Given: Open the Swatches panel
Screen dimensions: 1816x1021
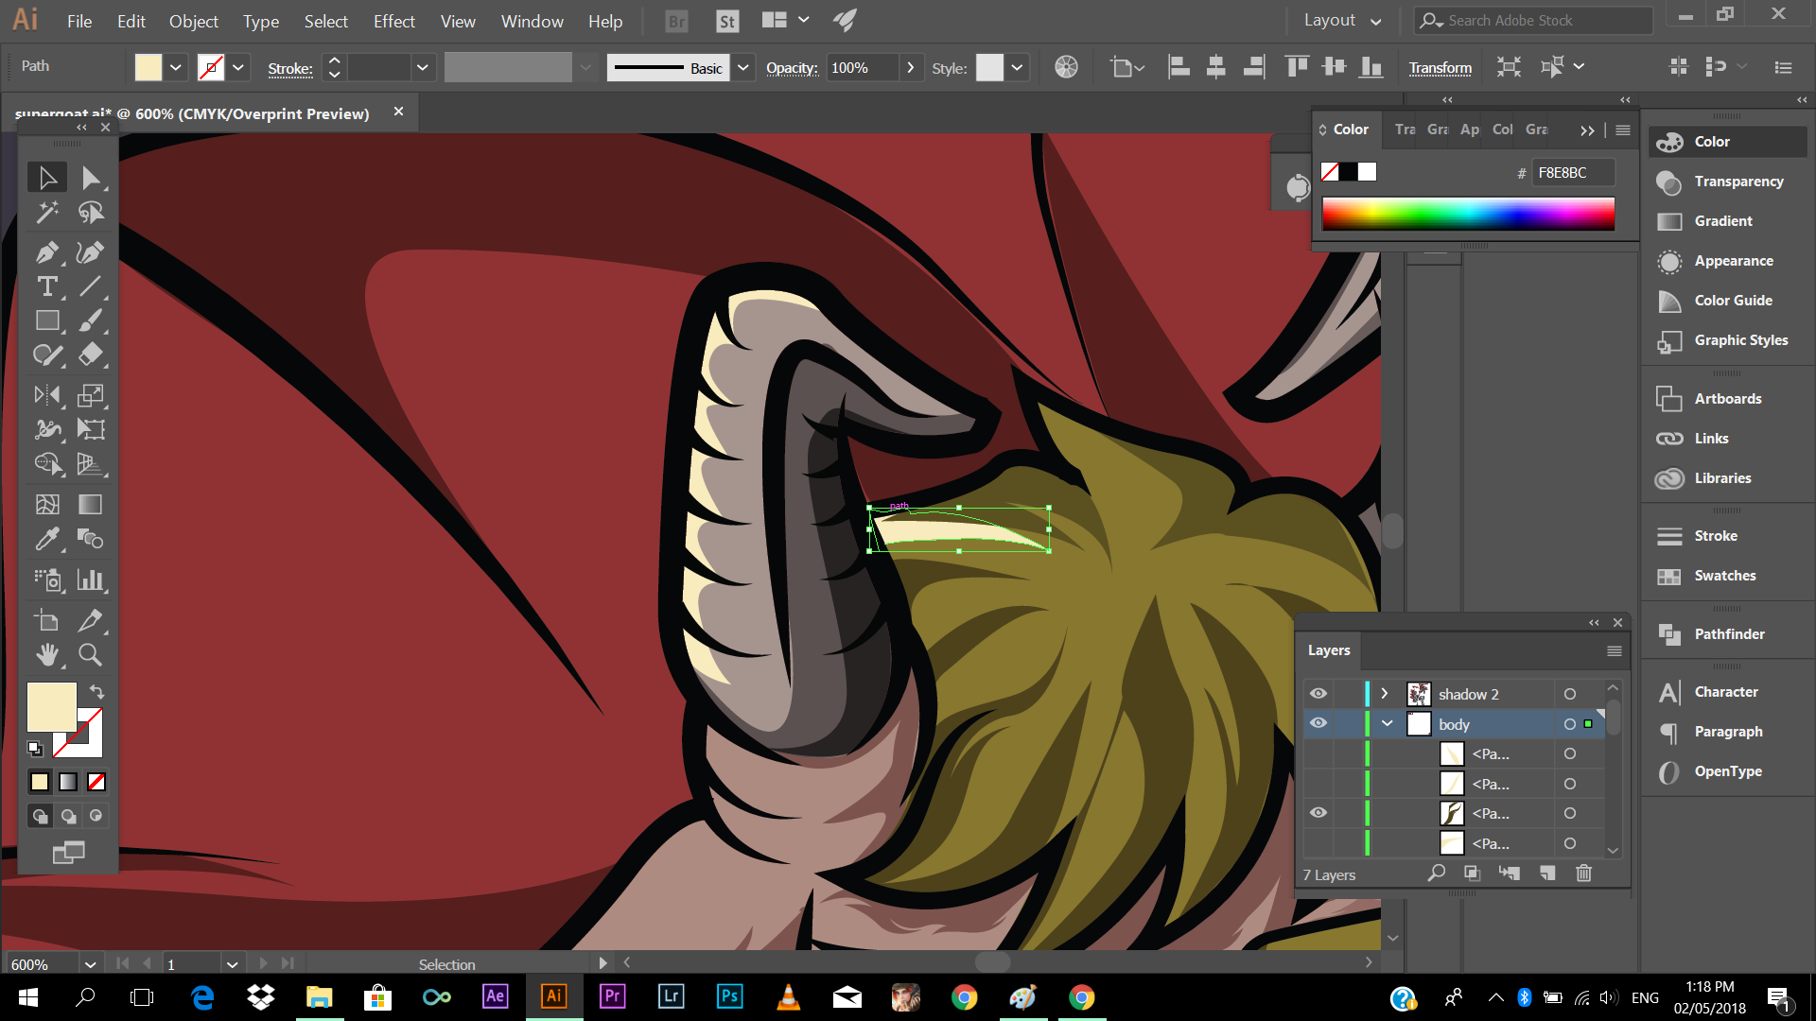Looking at the screenshot, I should [x=1724, y=576].
